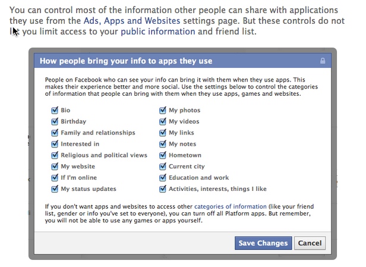Disable Religious and political views sharing
The height and width of the screenshot is (267, 366).
55,155
